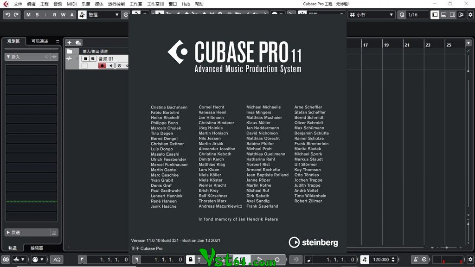Toggle monitor speaker on 音频 01 track
The width and height of the screenshot is (475, 267).
coord(110,66)
